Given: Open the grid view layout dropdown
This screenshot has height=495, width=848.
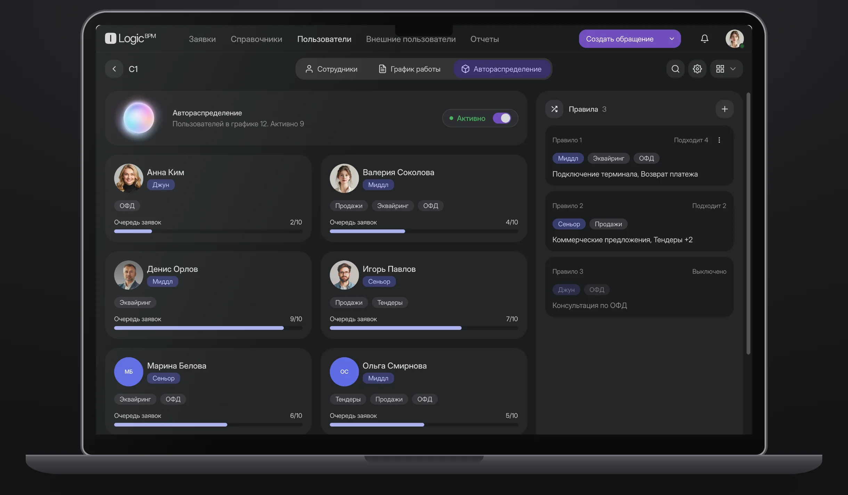Looking at the screenshot, I should click(726, 69).
